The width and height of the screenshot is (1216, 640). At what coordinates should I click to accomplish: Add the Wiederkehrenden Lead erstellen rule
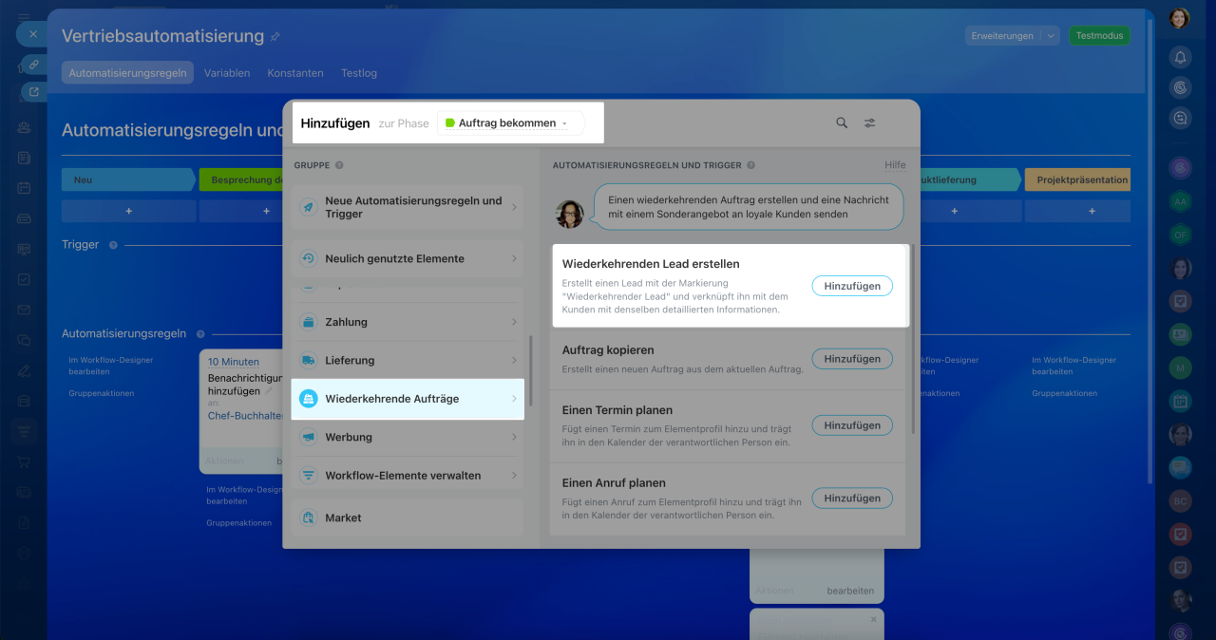tap(852, 286)
